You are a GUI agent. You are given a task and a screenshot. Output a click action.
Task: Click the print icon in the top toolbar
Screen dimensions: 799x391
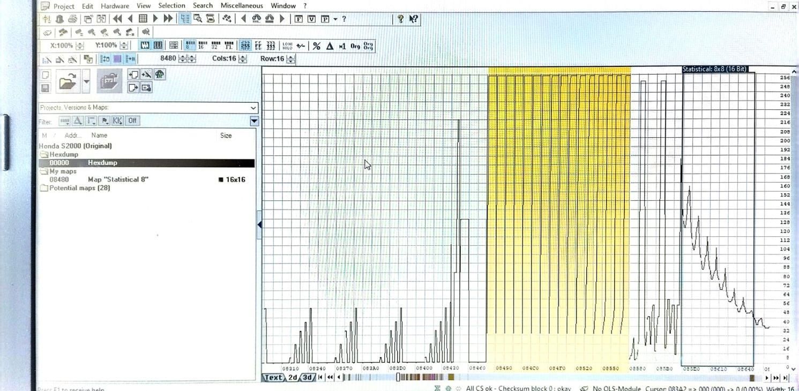[x=72, y=19]
